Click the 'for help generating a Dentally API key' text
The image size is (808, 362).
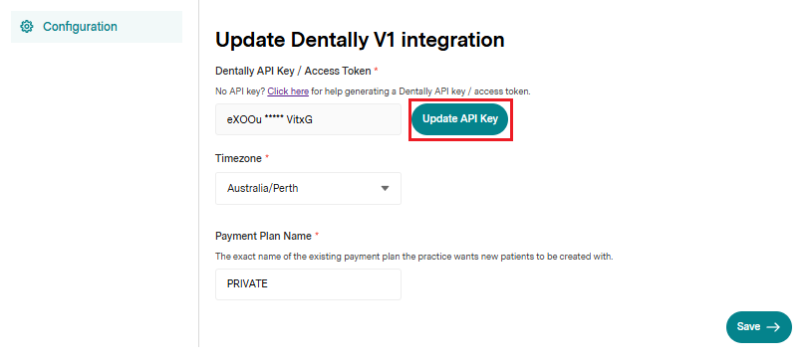(391, 91)
